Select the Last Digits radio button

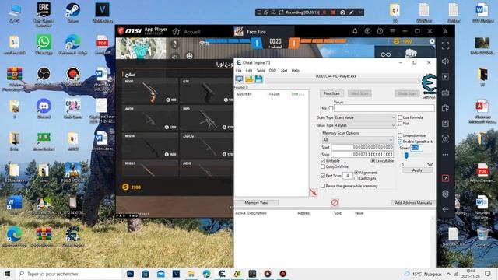click(356, 178)
